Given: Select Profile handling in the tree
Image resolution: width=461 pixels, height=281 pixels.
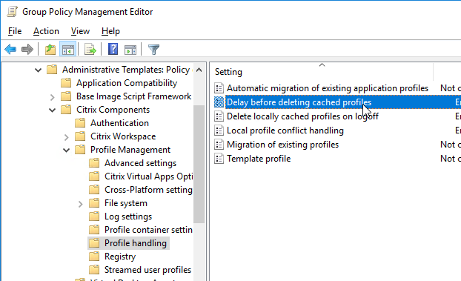Looking at the screenshot, I should point(136,243).
